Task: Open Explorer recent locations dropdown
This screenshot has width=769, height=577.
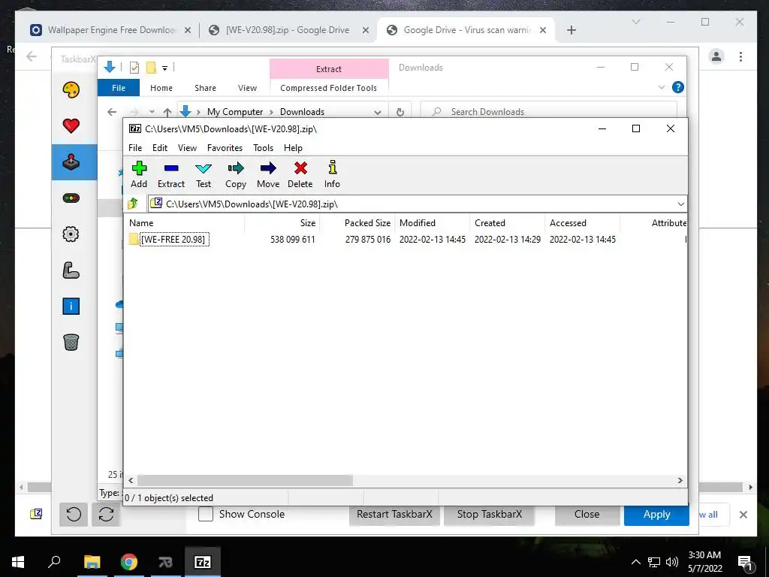Action: [x=152, y=112]
